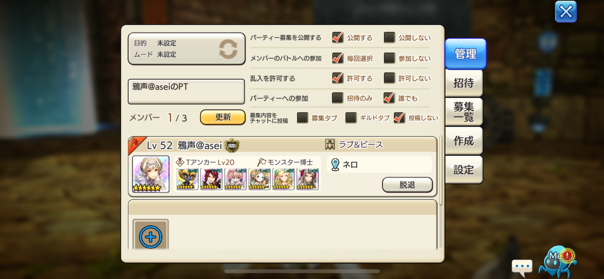Switch to the 招待 tab
Image resolution: width=604 pixels, height=279 pixels.
point(464,83)
